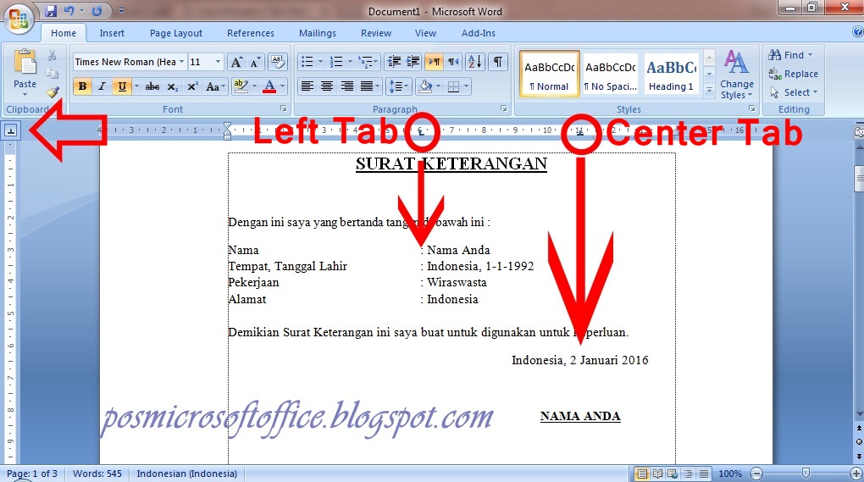Switch to Print Layout view
Screen dimensions: 864x482
click(x=641, y=474)
